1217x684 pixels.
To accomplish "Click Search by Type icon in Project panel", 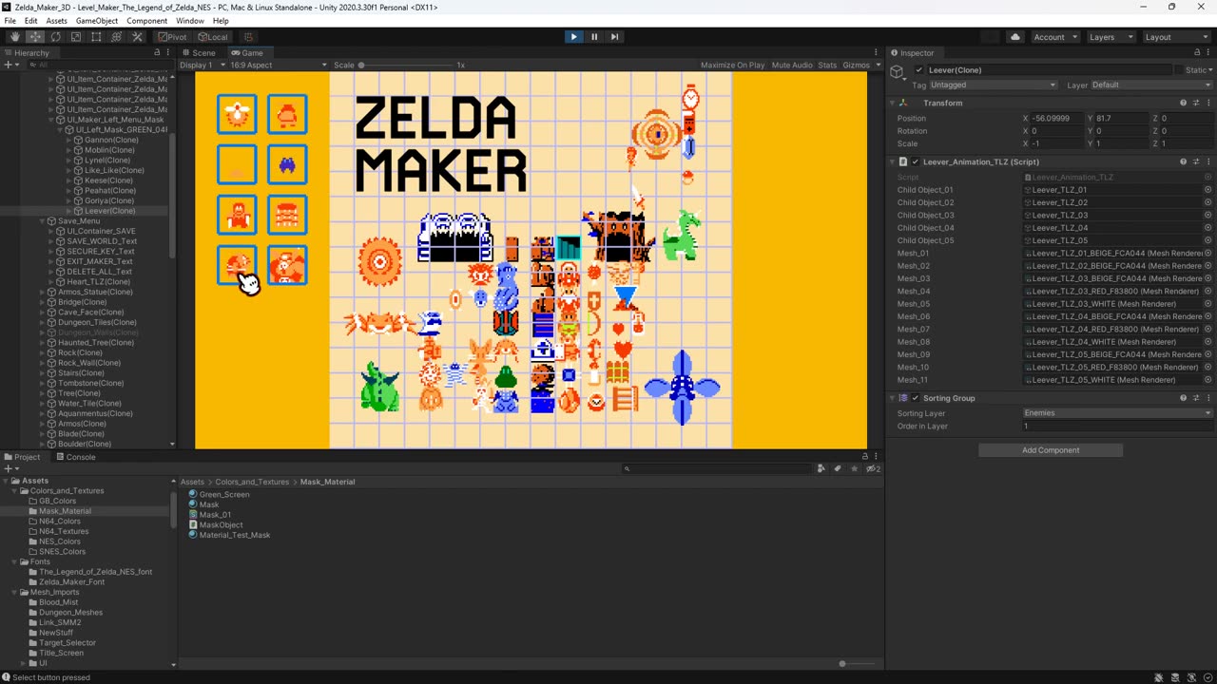I will 821,468.
